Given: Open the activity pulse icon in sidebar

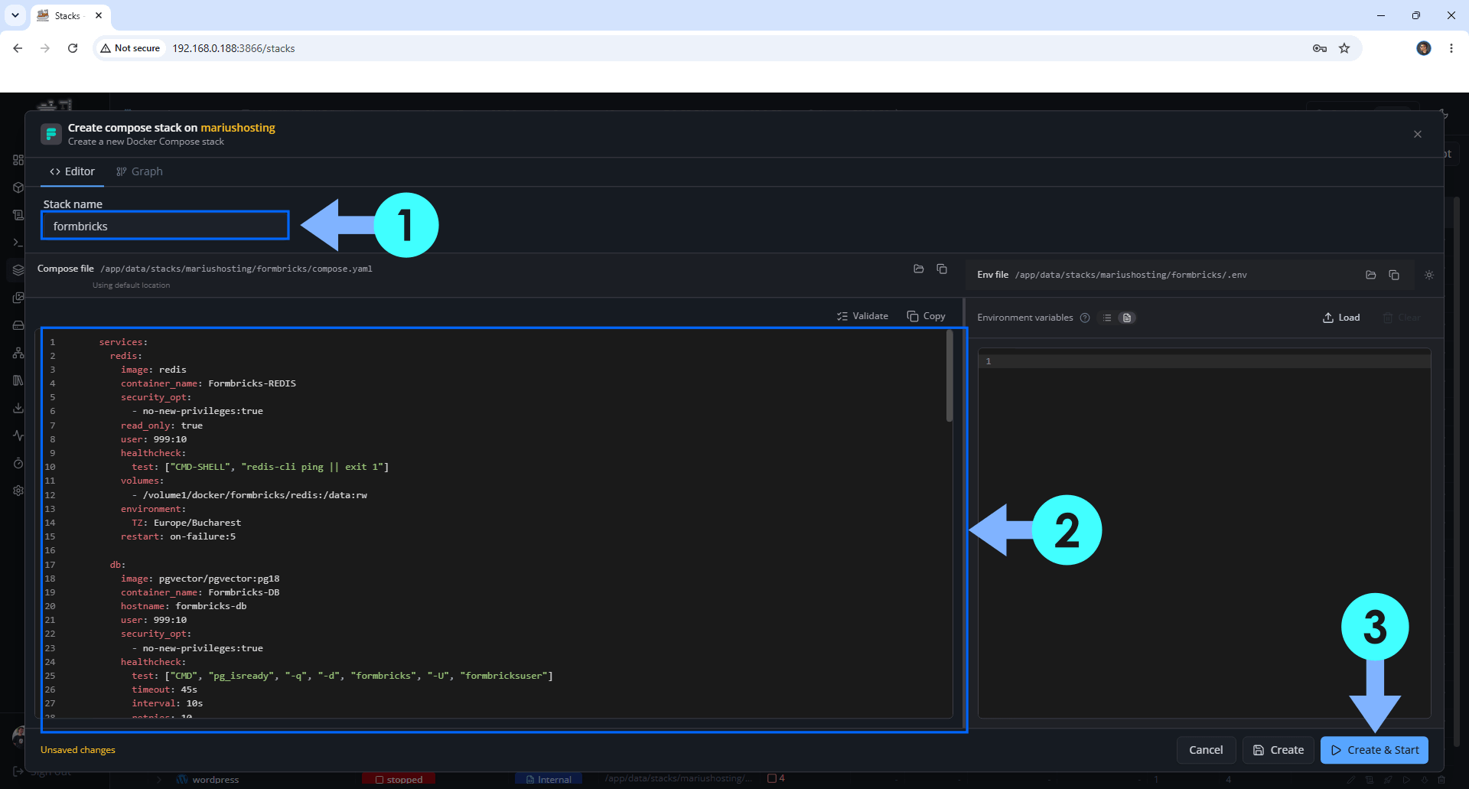Looking at the screenshot, I should click(18, 435).
